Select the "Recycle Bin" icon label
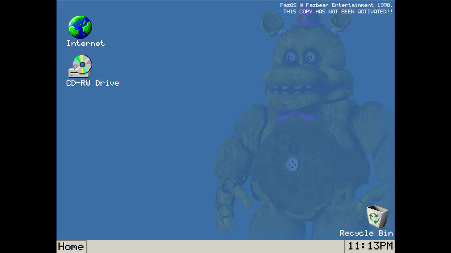The width and height of the screenshot is (451, 253). [x=366, y=233]
